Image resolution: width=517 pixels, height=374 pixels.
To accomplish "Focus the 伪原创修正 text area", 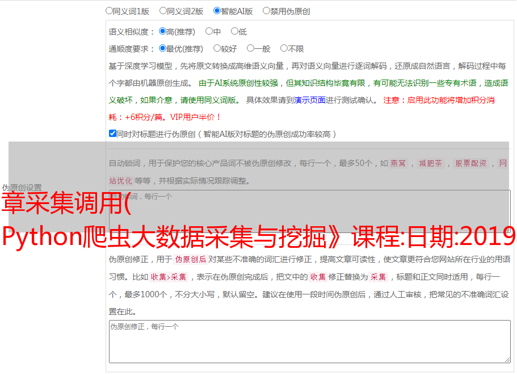I will click(x=310, y=342).
